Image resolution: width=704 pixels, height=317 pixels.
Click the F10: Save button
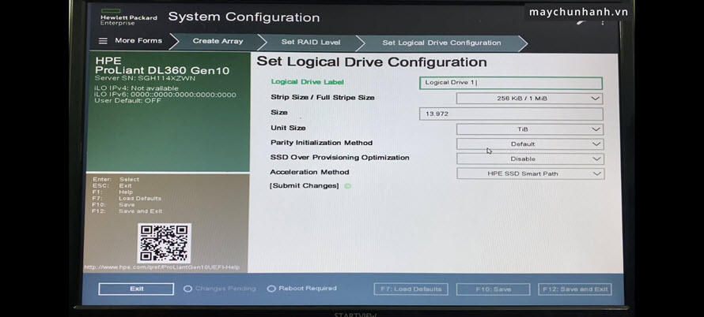click(493, 289)
